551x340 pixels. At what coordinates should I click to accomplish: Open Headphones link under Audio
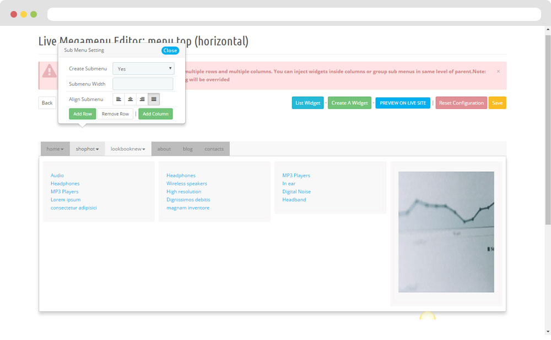tap(65, 184)
